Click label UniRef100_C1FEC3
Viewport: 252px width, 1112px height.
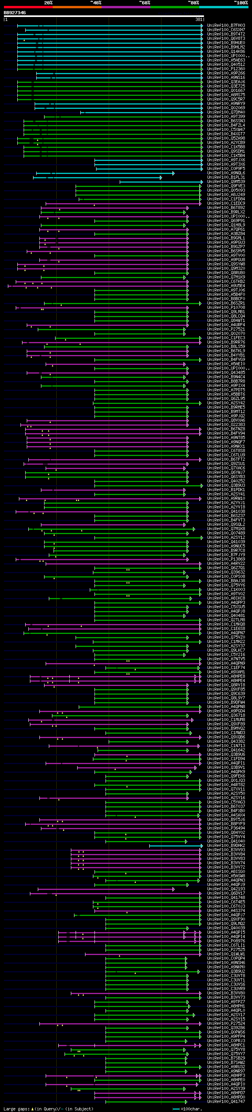226,338
